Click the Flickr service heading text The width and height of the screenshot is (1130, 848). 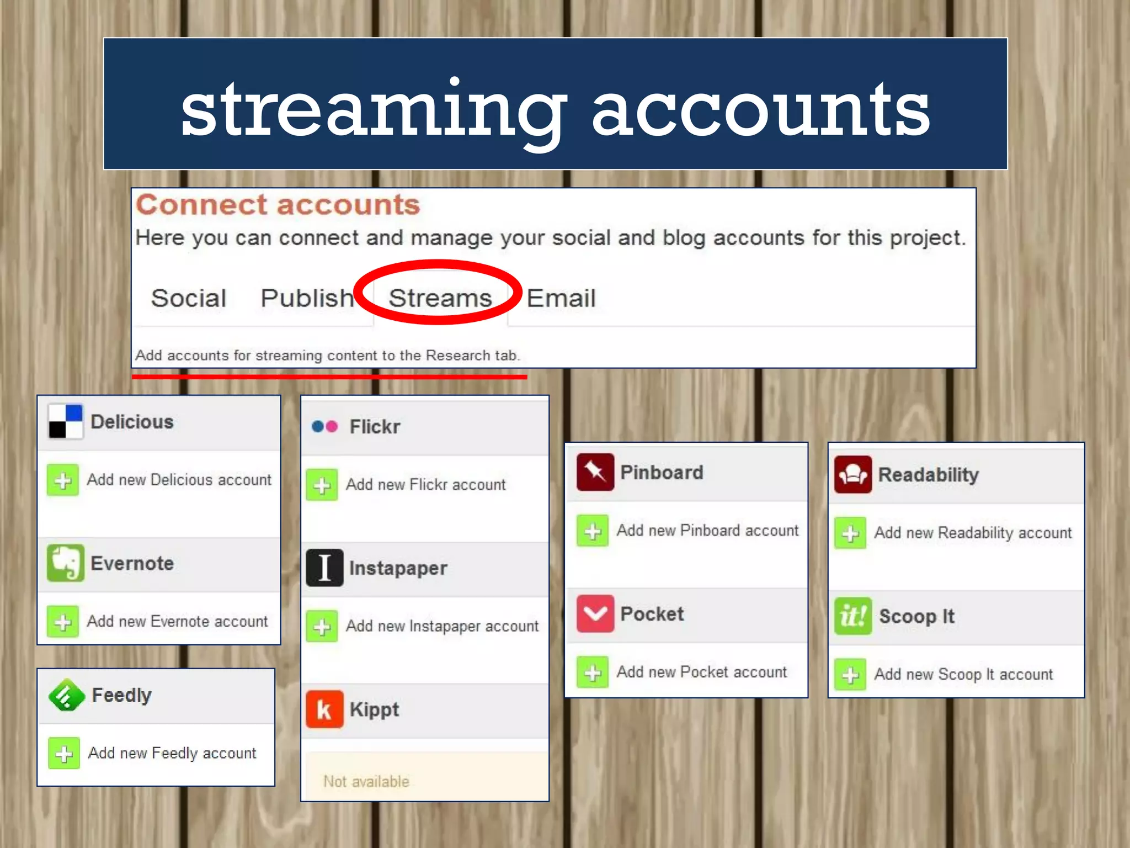[375, 427]
